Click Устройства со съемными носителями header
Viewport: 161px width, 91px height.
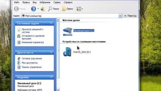(84, 42)
